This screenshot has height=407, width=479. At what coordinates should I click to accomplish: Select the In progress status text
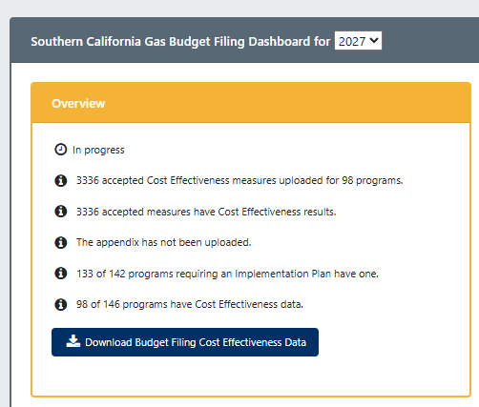coord(98,150)
